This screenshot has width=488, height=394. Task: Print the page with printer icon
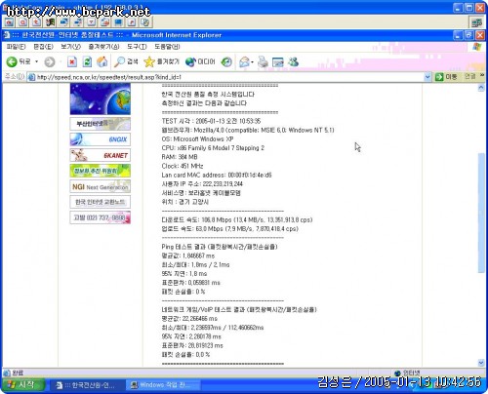pyautogui.click(x=263, y=61)
